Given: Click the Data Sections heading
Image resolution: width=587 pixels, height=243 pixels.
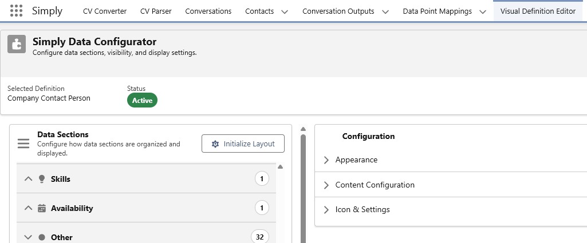Looking at the screenshot, I should tap(63, 134).
